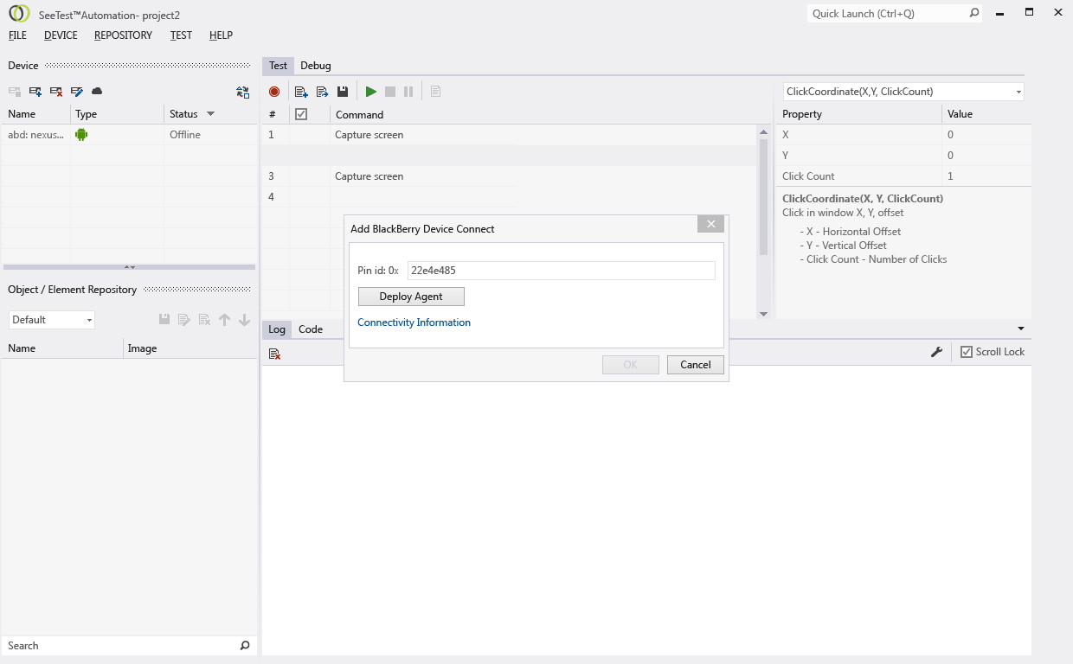Open the HELP menu
Image resolution: width=1073 pixels, height=664 pixels.
(221, 35)
